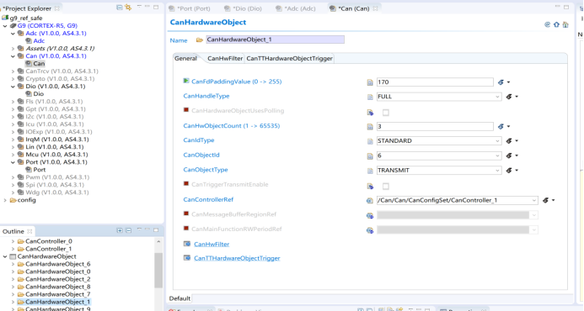
Task: Select Adc under Adc module
Action: pyautogui.click(x=39, y=41)
